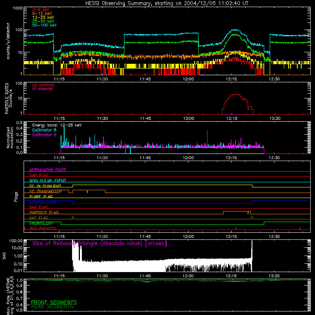Select the HI channel legend label
The height and width of the screenshot is (315, 315).
(43, 89)
